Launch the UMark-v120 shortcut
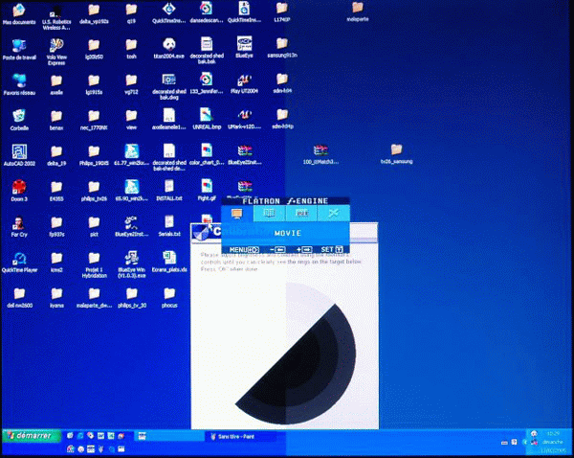This screenshot has width=574, height=458. click(244, 119)
